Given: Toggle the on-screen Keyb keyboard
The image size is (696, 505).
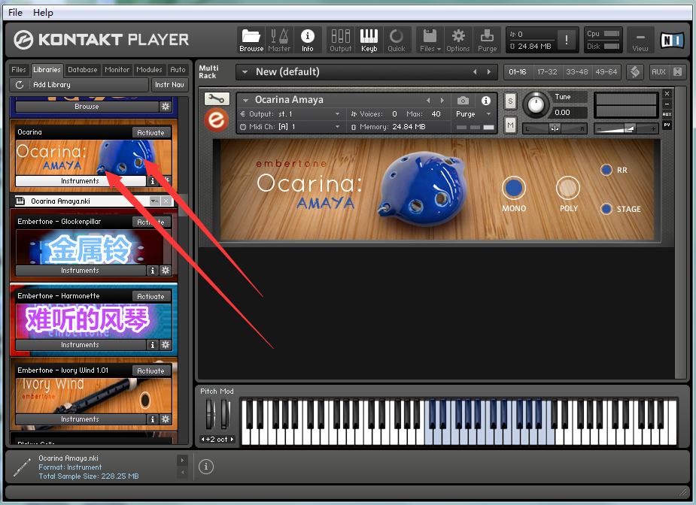Looking at the screenshot, I should pos(369,40).
